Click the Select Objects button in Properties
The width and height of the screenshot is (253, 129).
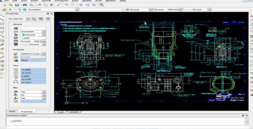[x=41, y=19]
